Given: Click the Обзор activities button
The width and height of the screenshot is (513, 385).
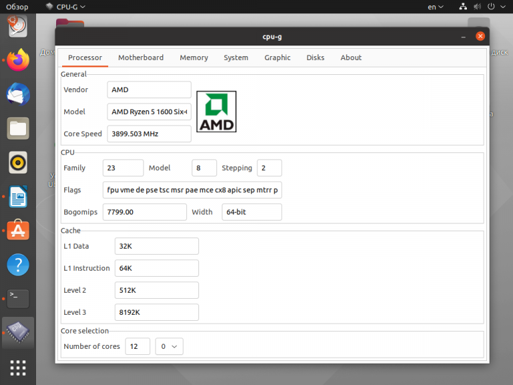Looking at the screenshot, I should pyautogui.click(x=17, y=7).
